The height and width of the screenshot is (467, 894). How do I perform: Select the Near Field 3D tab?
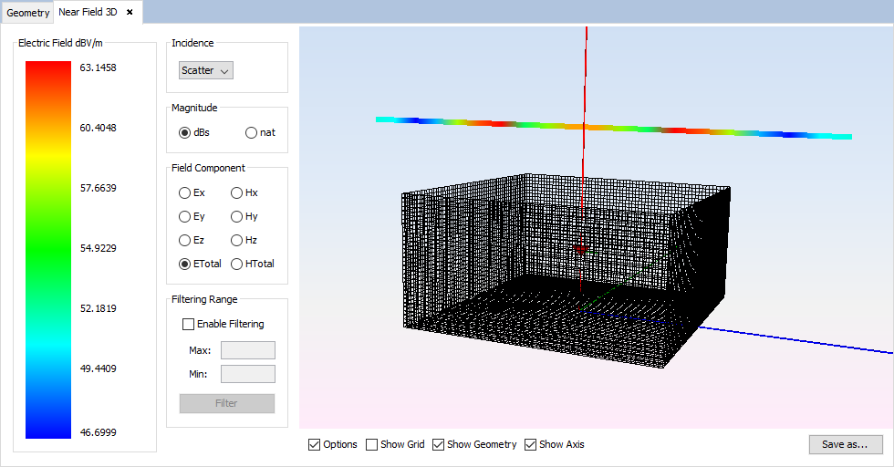pyautogui.click(x=87, y=12)
